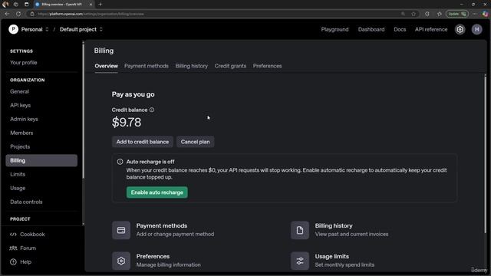Click the Auto recharge info icon

[x=120, y=162]
